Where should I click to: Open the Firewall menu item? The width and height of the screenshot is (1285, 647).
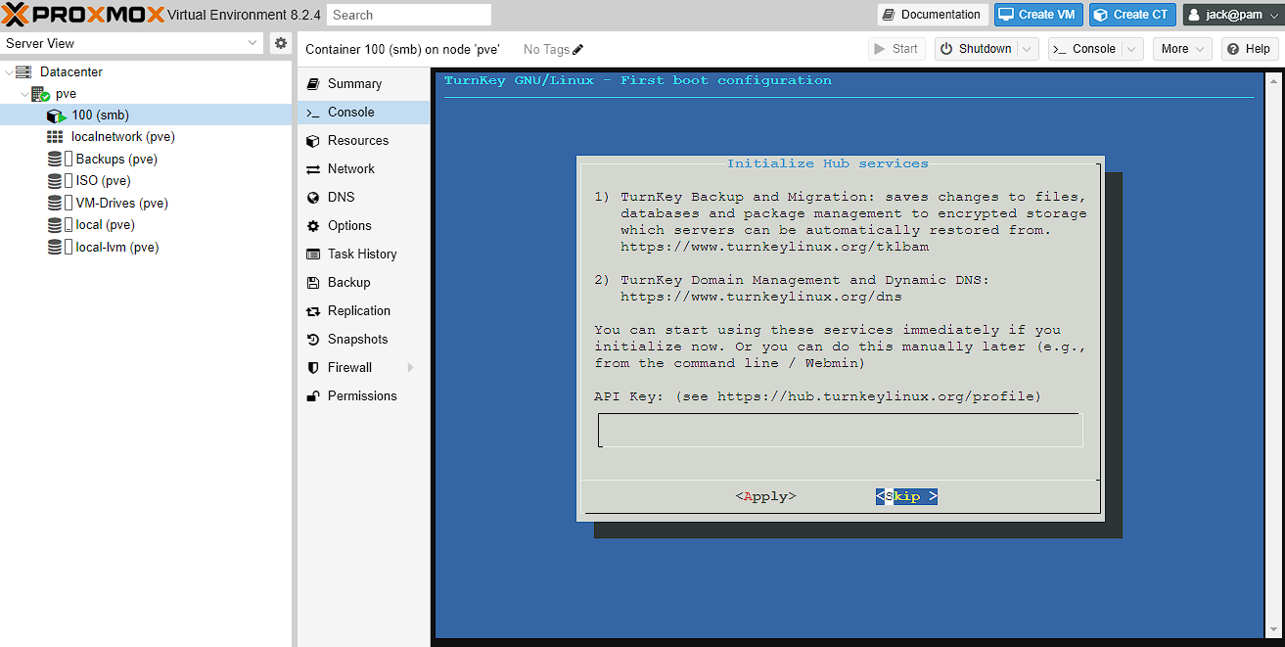point(349,367)
